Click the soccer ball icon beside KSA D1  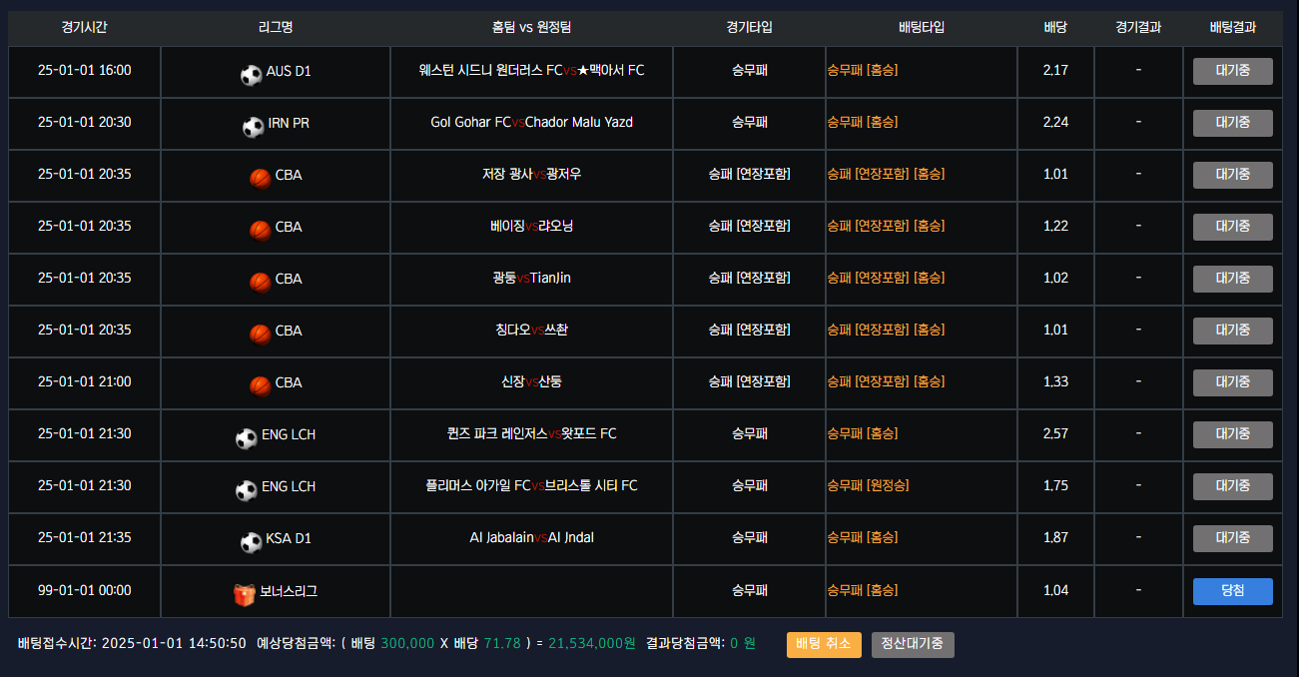(x=252, y=541)
